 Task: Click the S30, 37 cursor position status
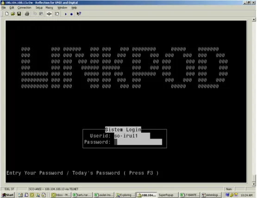coord(9,189)
